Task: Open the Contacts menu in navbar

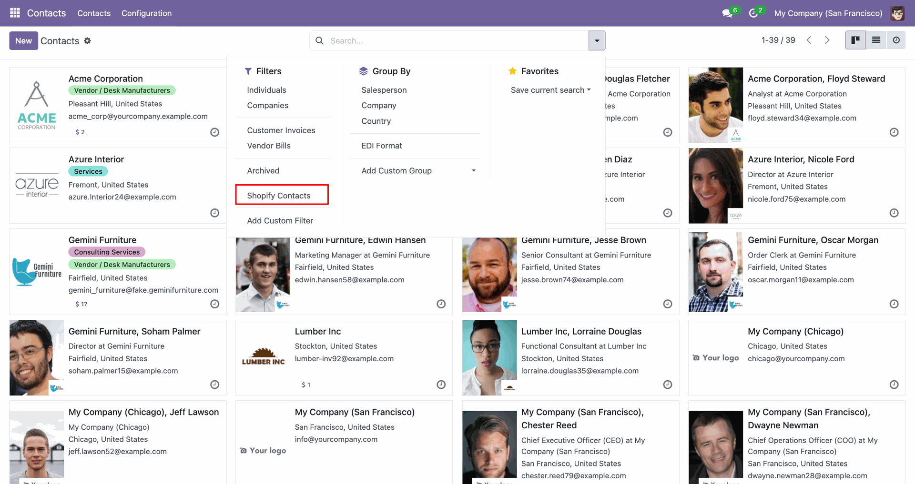Action: tap(94, 13)
